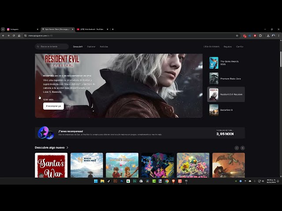The height and width of the screenshot is (211, 282).
Task: Close the YouTube tab
Action: pyautogui.click(x=108, y=29)
